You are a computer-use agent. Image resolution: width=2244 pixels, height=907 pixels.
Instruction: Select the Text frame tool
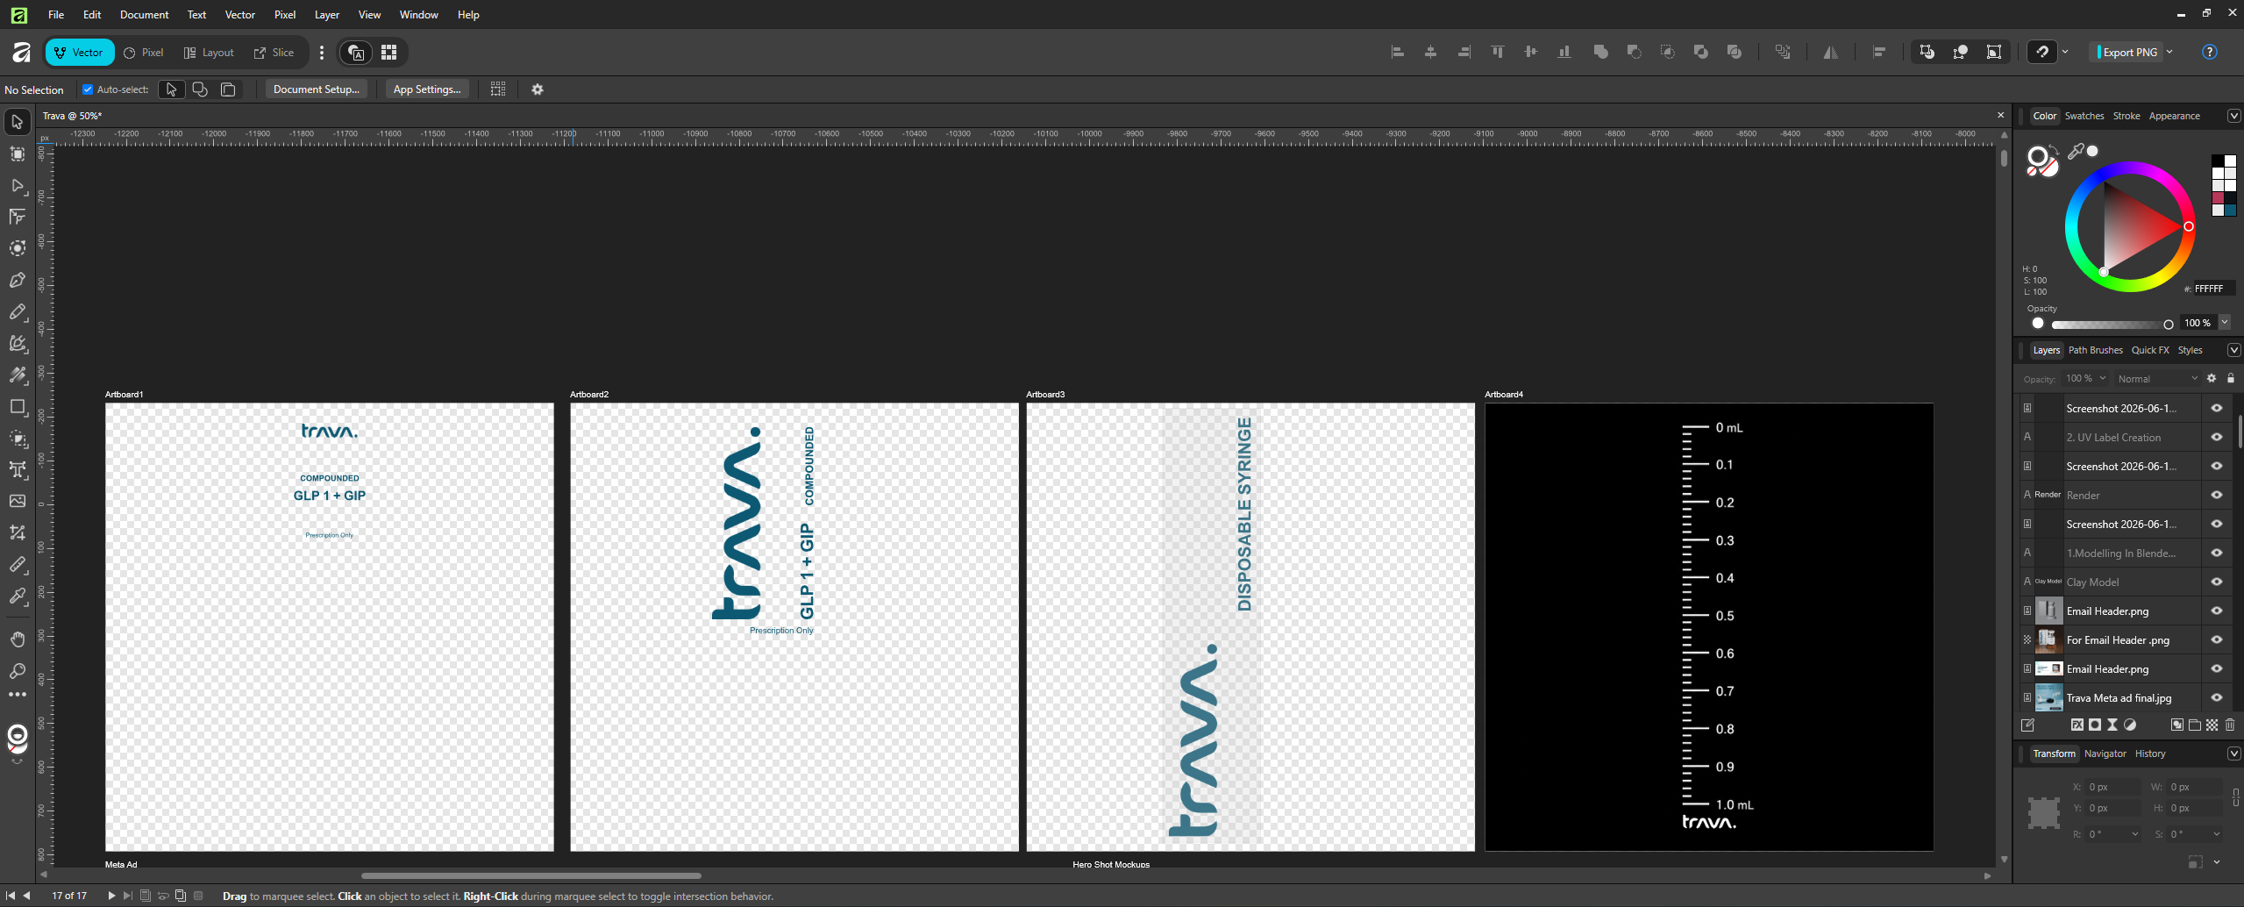(x=18, y=470)
